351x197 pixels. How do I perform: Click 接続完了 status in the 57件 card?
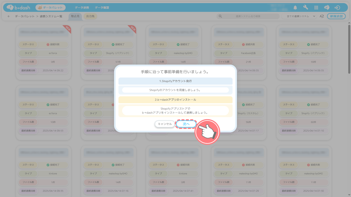coord(118,44)
